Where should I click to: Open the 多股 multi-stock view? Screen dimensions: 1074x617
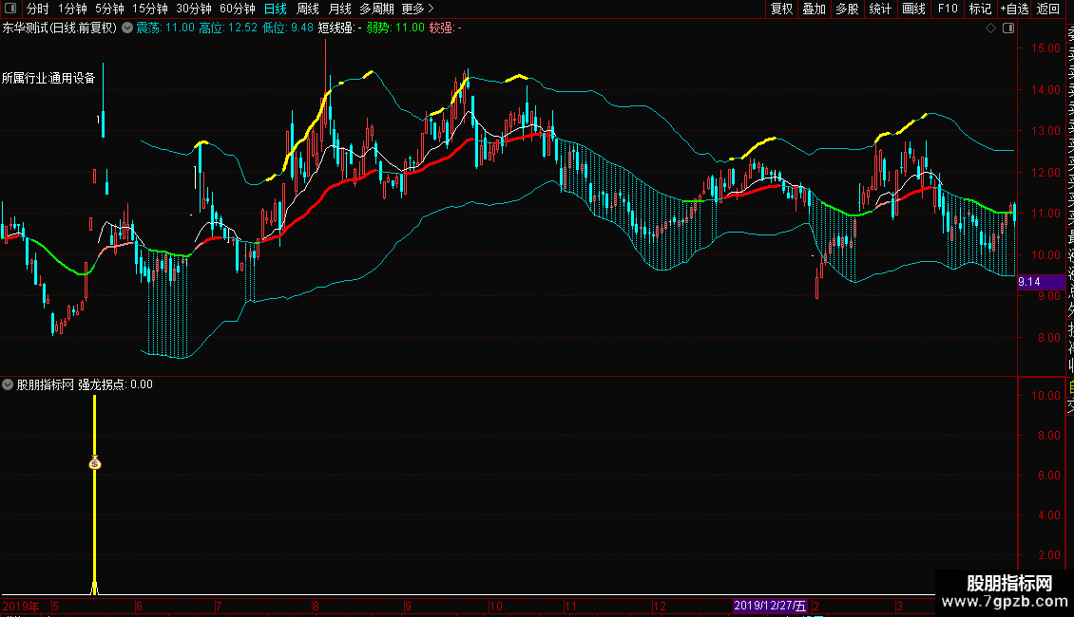pyautogui.click(x=847, y=9)
